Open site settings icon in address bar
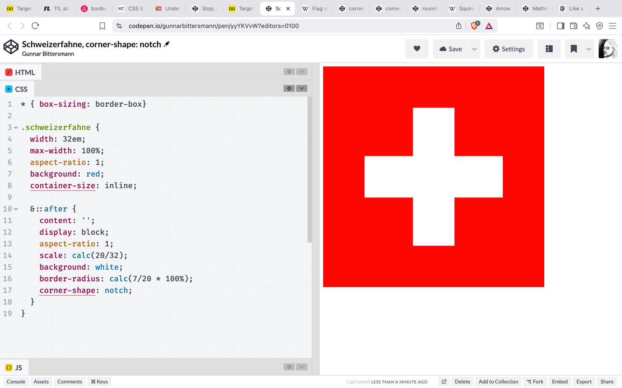The width and height of the screenshot is (622, 388). (x=119, y=26)
